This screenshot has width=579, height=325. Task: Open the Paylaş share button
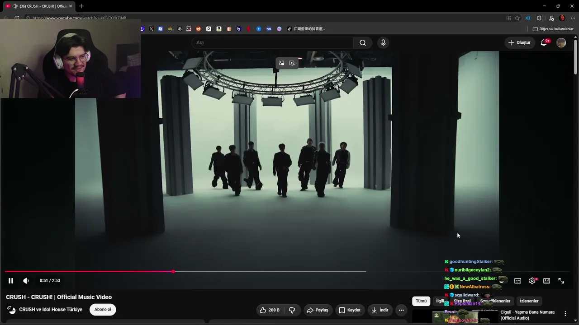318,310
